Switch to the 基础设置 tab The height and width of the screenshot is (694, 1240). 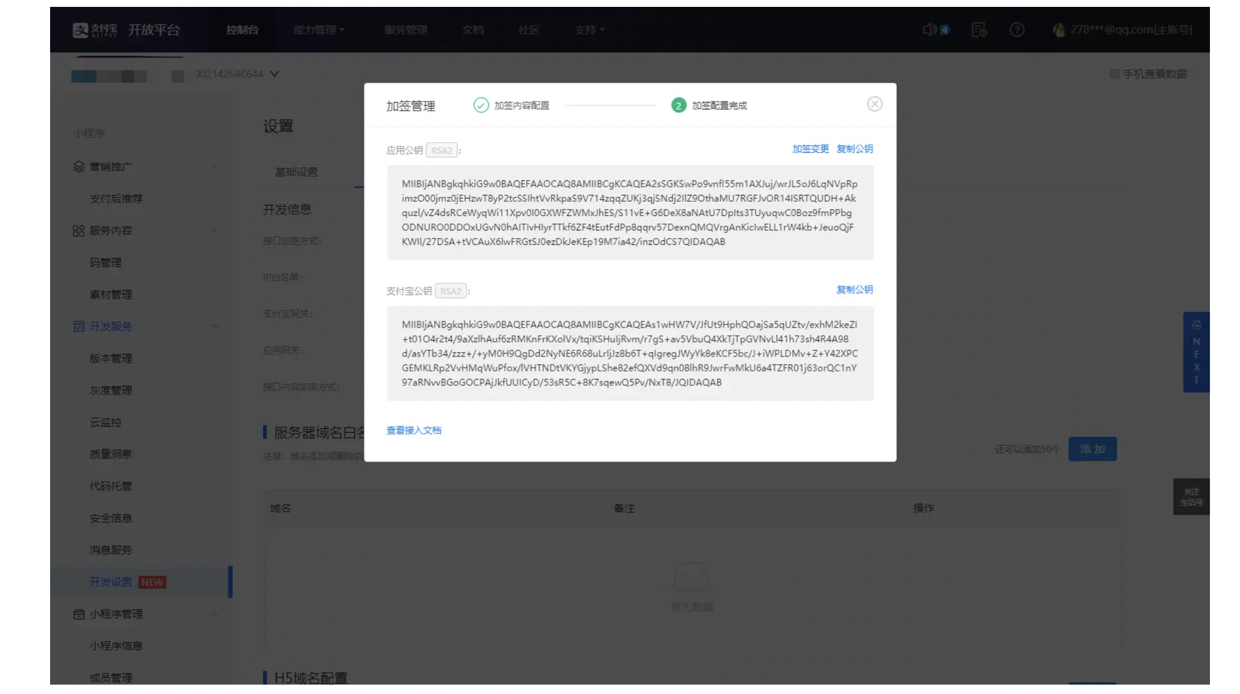pyautogui.click(x=296, y=172)
